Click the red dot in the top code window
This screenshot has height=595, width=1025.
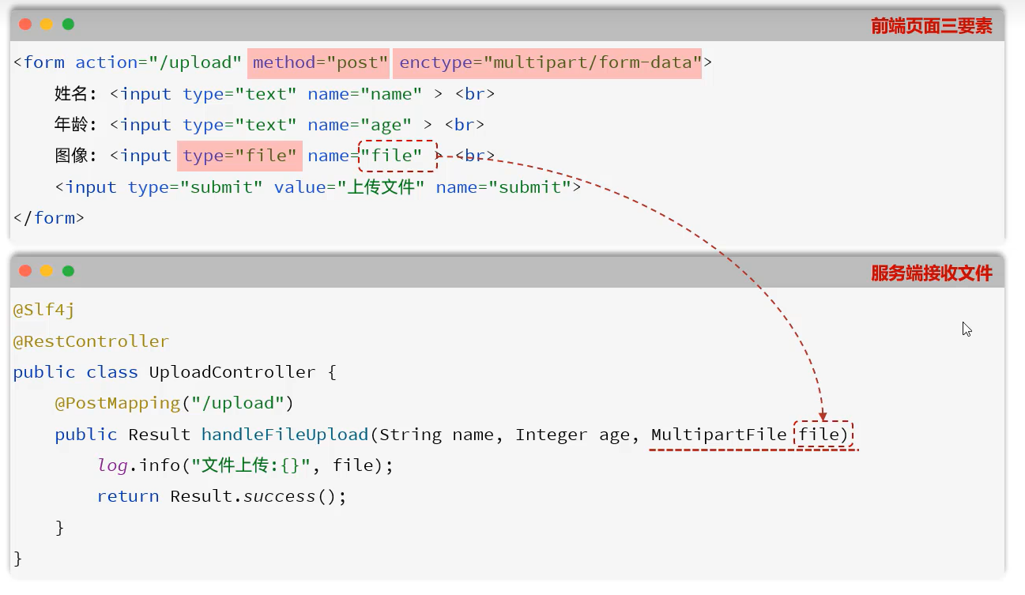[25, 24]
